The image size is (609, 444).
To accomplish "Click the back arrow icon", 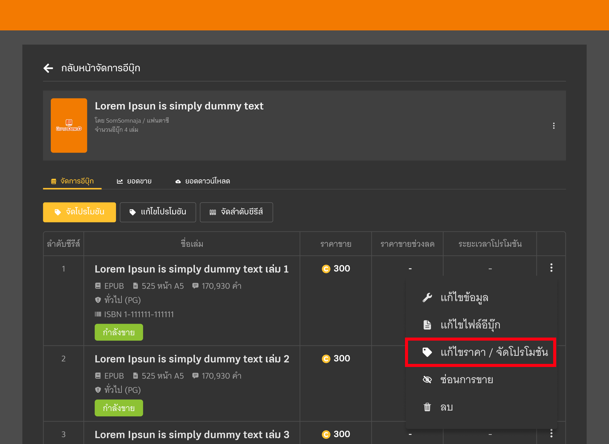I will pos(48,68).
